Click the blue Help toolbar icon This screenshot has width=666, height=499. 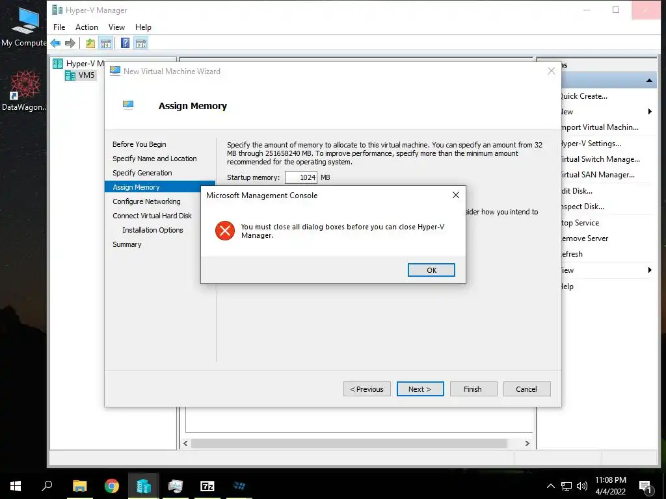coord(125,43)
